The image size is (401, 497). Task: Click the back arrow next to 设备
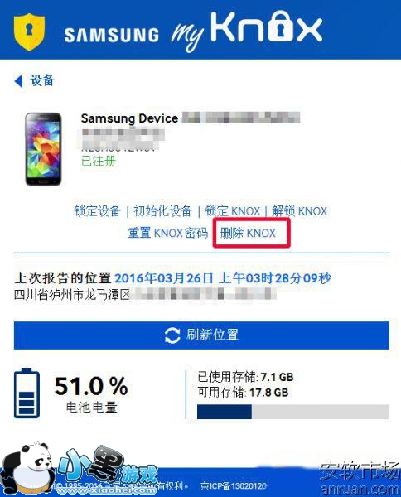tap(18, 81)
